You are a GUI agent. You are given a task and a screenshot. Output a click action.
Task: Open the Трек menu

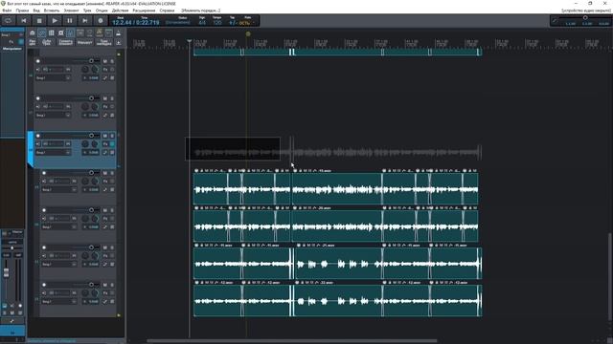coord(87,11)
